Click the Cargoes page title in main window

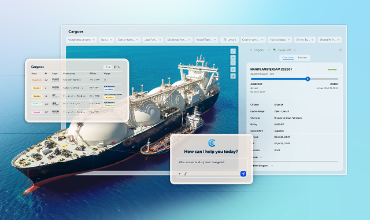coord(76,32)
